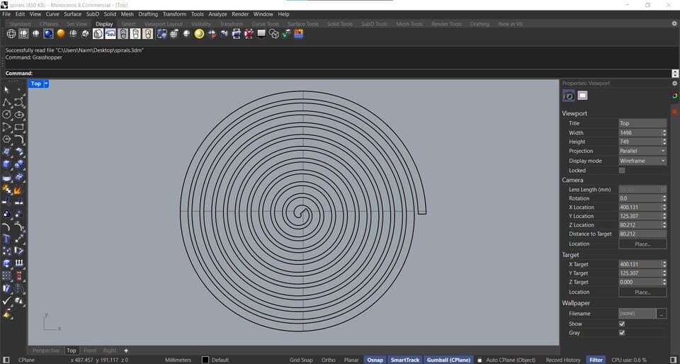This screenshot has width=680, height=364.
Task: Open the Top viewport title dropdown arrow
Action: (47, 84)
